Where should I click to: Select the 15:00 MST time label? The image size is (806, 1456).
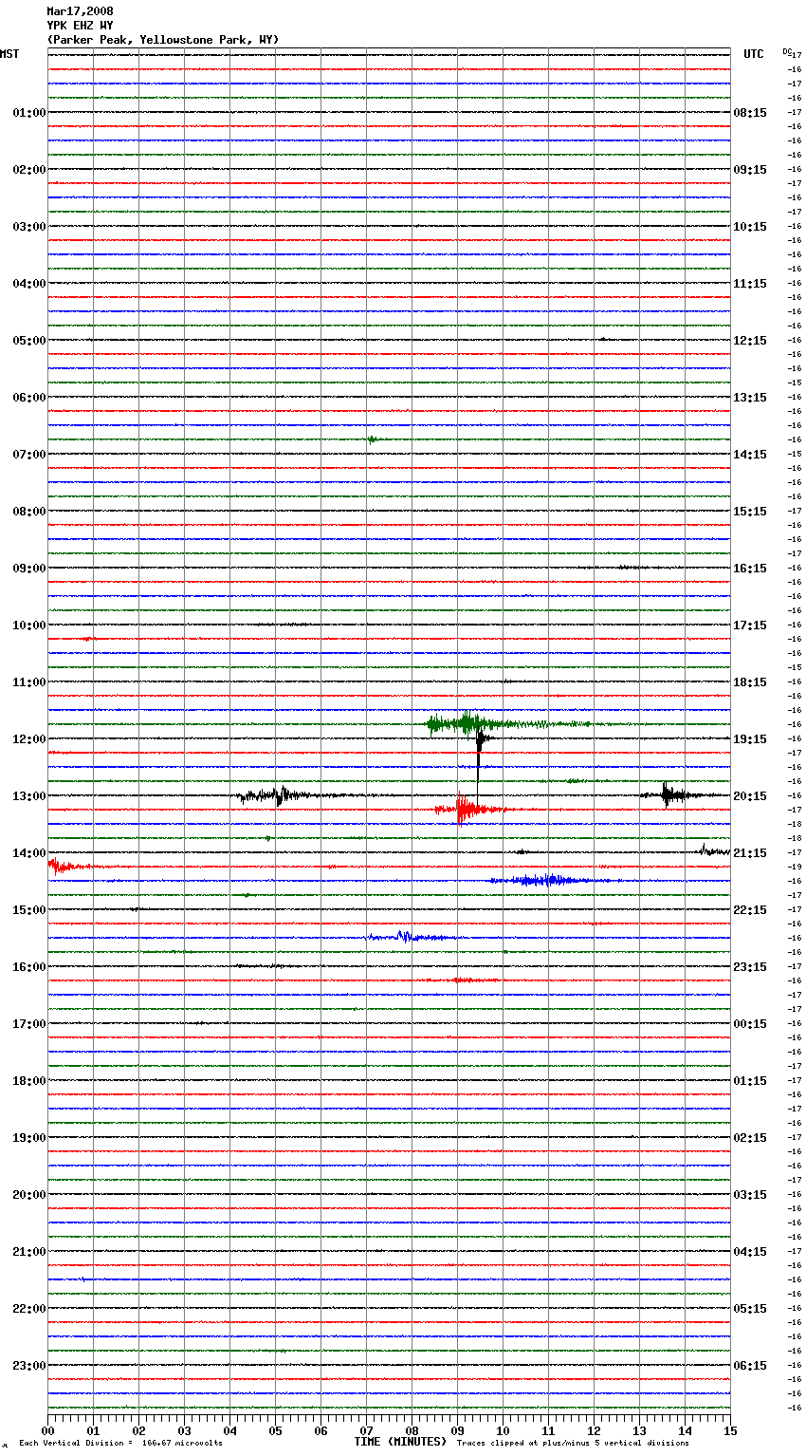tap(29, 910)
